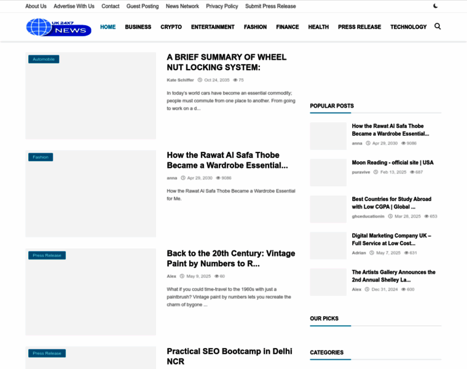The height and width of the screenshot is (369, 467).
Task: Open the Guest Posting link
Action: coord(143,6)
